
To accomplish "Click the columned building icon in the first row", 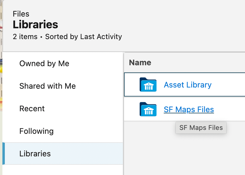I will 148,85.
